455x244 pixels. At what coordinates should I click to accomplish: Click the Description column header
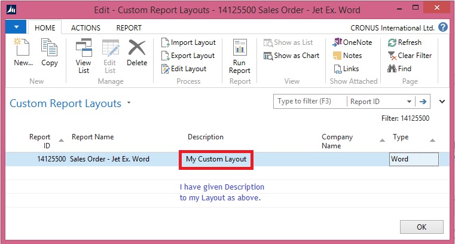tap(206, 137)
